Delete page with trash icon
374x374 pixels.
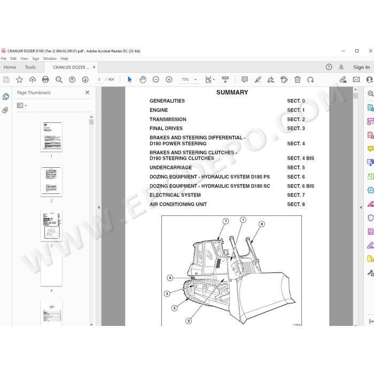point(297,80)
